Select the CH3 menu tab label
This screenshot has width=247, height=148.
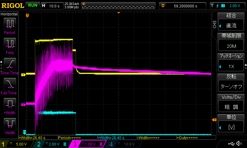(215, 24)
